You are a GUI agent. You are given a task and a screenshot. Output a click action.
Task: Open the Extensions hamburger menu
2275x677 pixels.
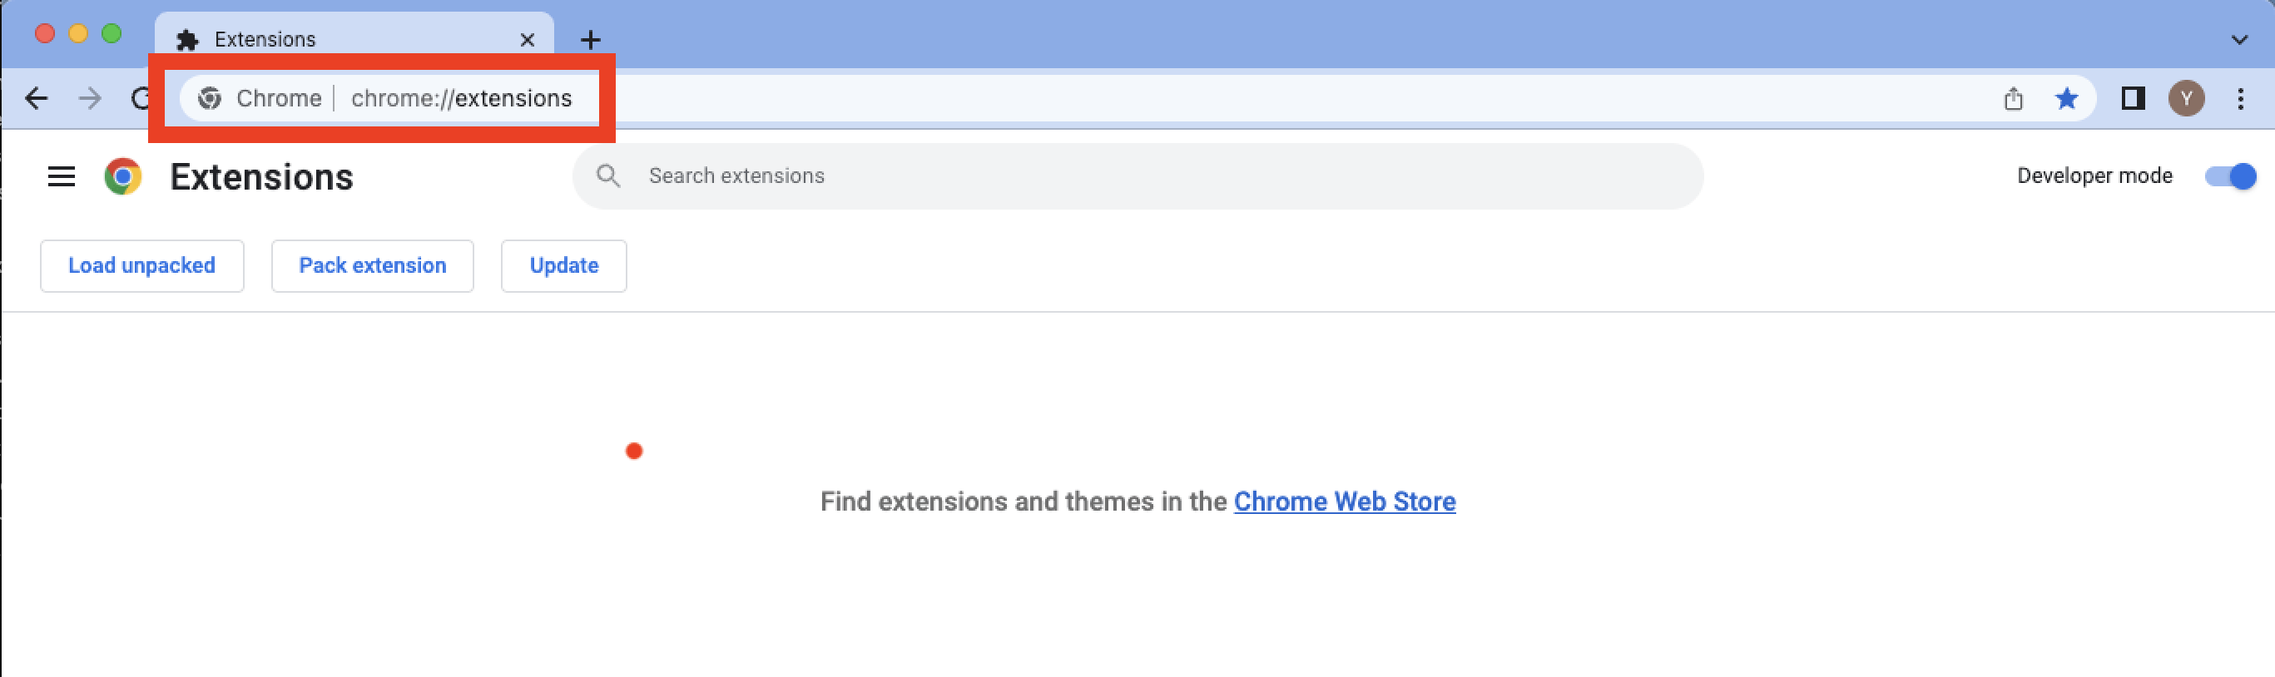tap(61, 176)
